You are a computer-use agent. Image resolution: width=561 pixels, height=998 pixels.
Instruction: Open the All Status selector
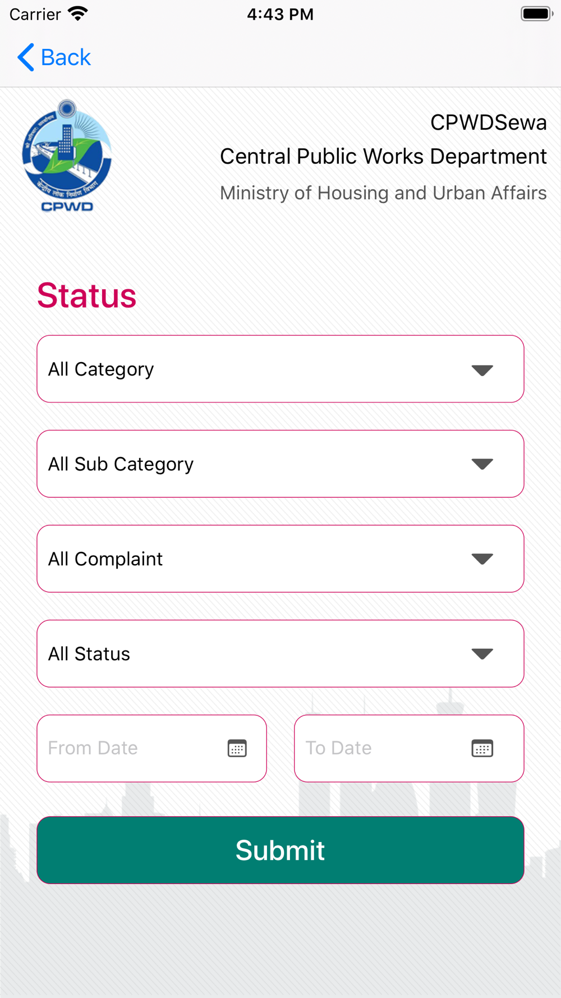[x=280, y=653]
